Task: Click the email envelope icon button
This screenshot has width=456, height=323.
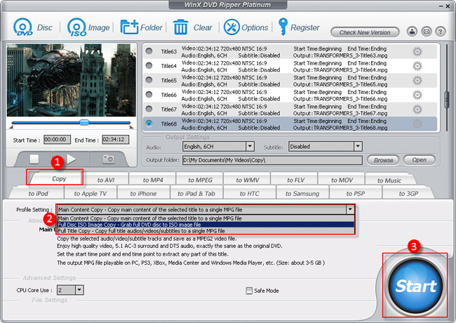Action: coord(427,32)
